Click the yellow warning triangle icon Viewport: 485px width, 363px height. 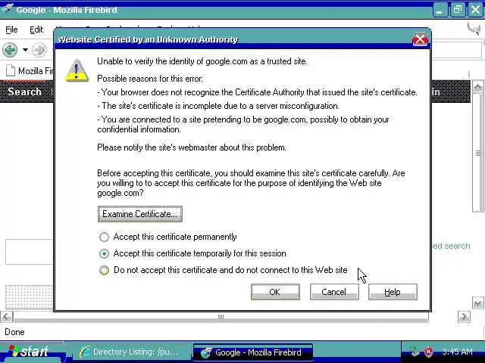click(77, 71)
